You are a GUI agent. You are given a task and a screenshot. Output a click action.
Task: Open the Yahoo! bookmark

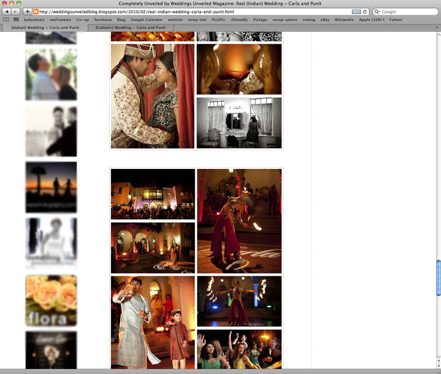[x=396, y=20]
